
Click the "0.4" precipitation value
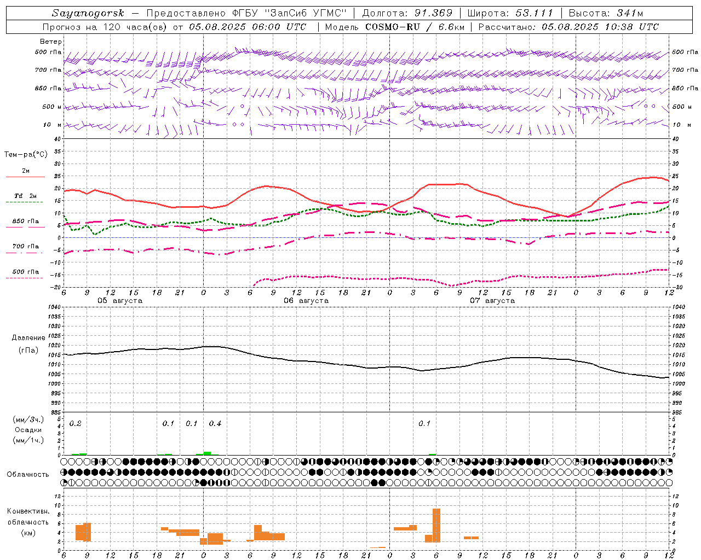pos(215,424)
